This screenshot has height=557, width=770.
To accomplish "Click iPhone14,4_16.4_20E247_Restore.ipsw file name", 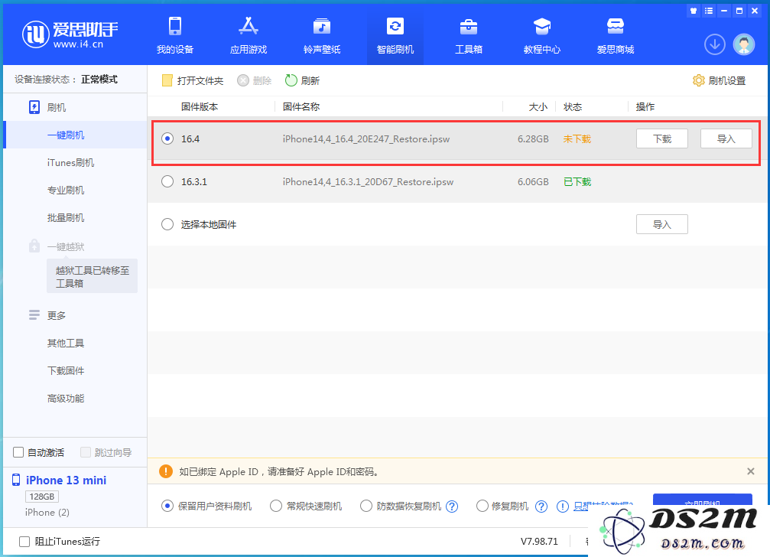I will pyautogui.click(x=366, y=139).
